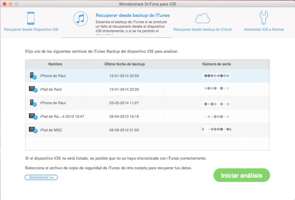Click the iPhone icon of the 12-01-2014 22:55 backup
295x200 pixels.
[33, 76]
